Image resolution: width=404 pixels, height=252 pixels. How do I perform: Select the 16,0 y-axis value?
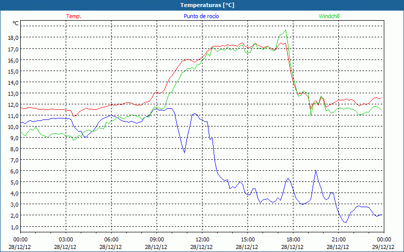pyautogui.click(x=13, y=60)
